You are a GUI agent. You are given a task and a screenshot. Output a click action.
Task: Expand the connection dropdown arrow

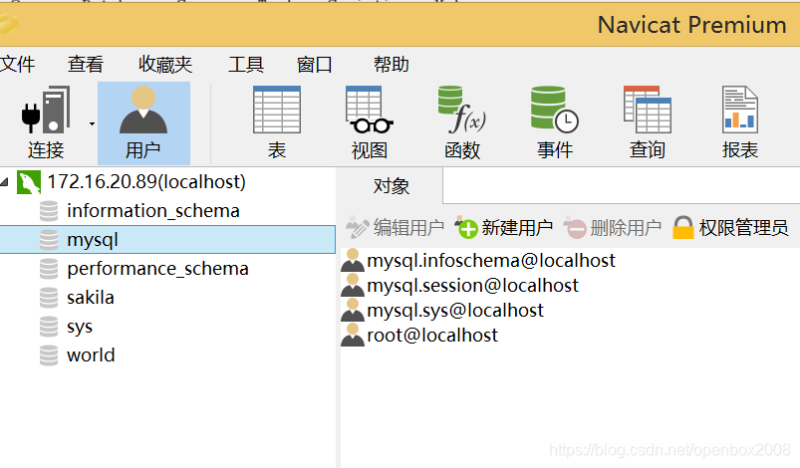[x=92, y=123]
